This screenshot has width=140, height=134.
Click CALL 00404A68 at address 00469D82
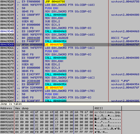[x=56, y=74]
